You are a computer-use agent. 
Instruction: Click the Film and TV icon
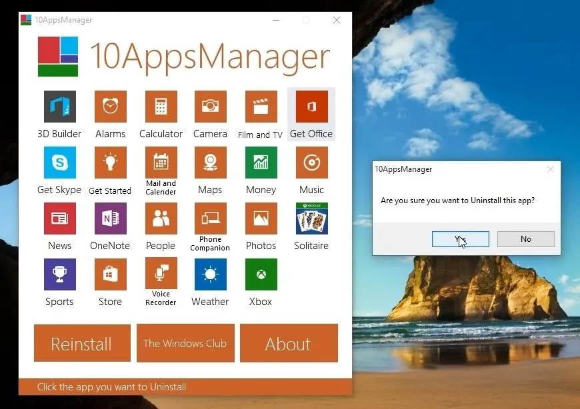(261, 107)
